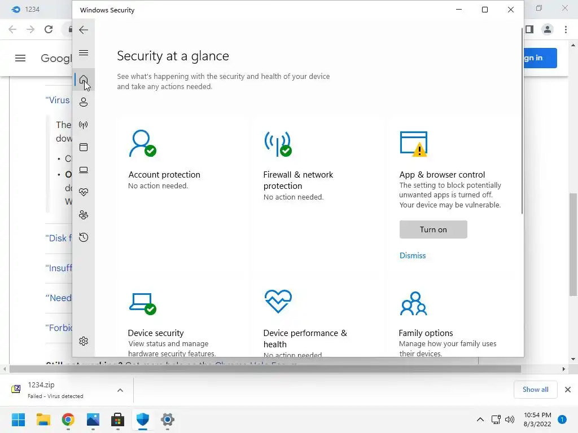
Task: Open Family options sidebar icon
Action: (x=84, y=215)
